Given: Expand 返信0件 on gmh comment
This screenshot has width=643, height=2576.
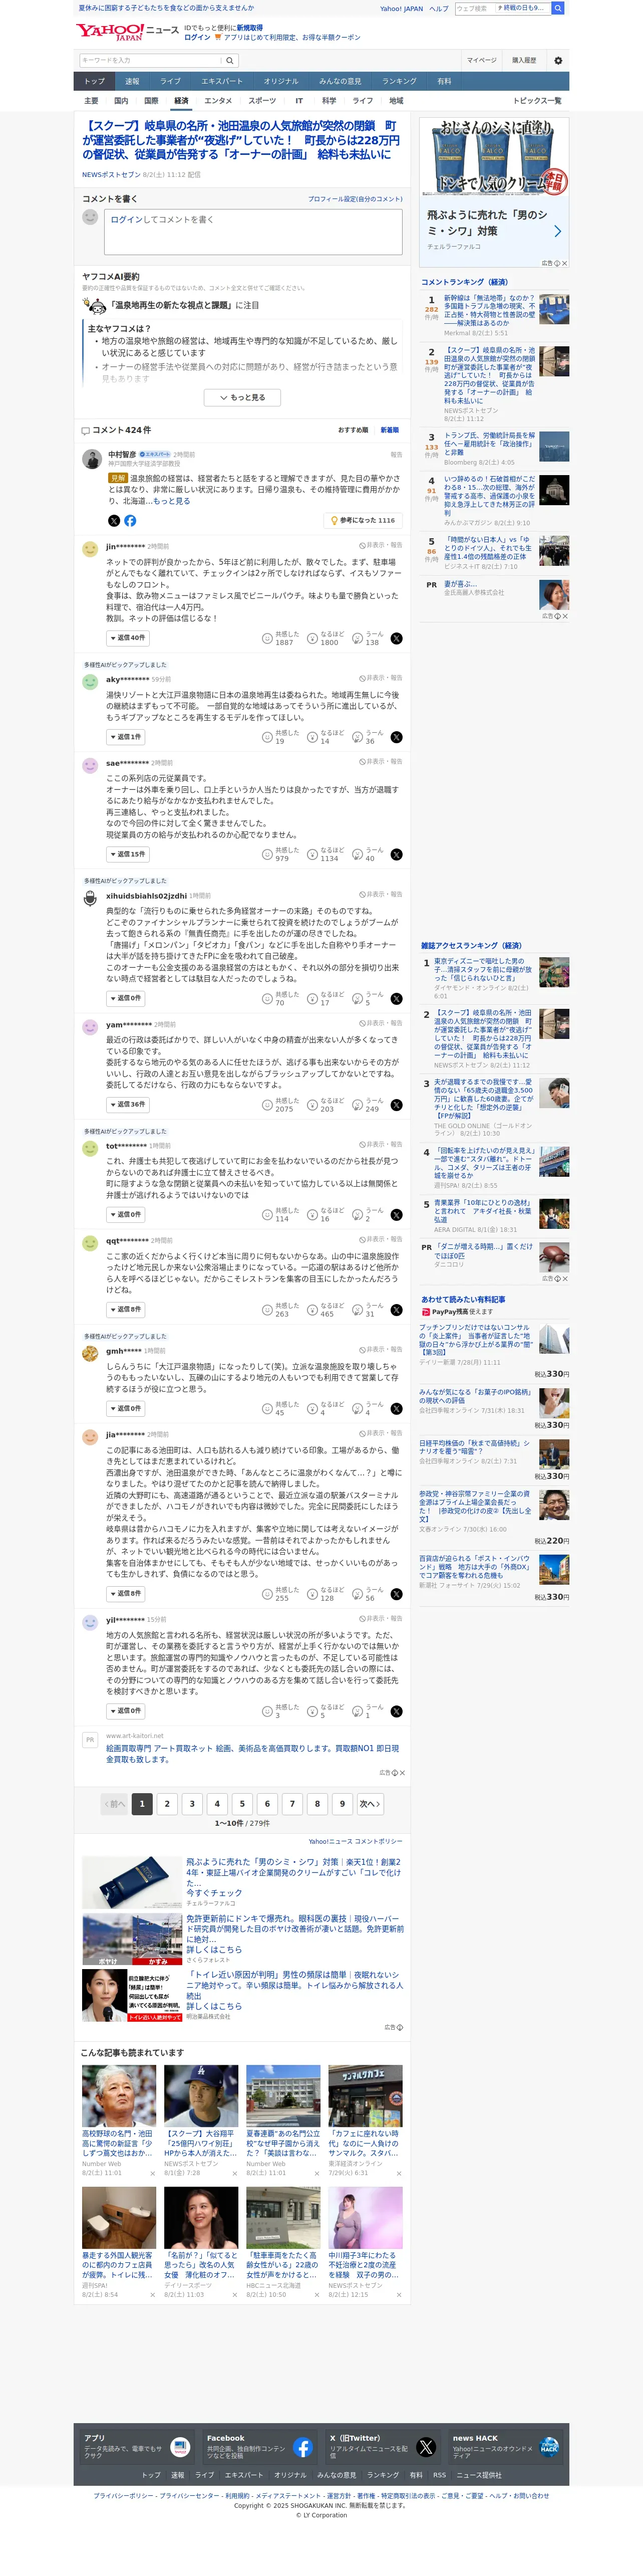Looking at the screenshot, I should (125, 1408).
